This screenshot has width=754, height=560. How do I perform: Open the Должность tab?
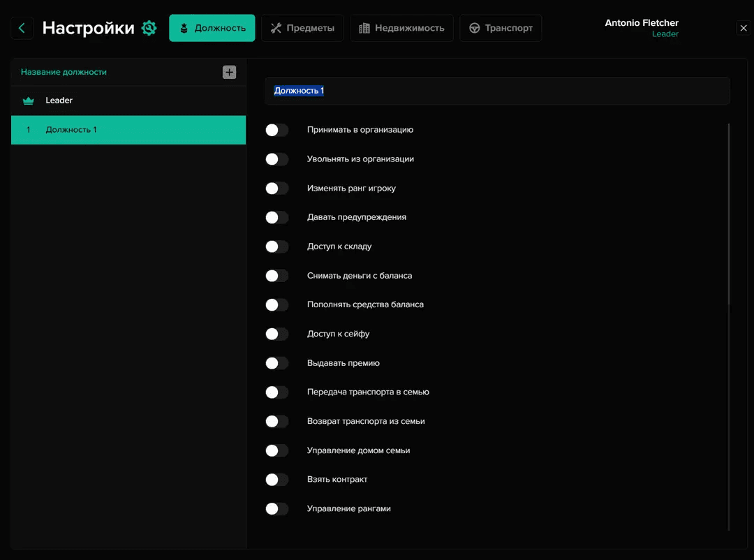pos(212,28)
